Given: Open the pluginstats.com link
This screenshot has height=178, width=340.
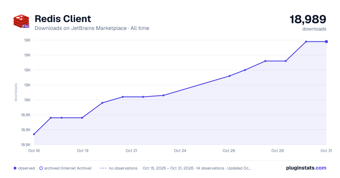Looking at the screenshot, I should coord(306,168).
